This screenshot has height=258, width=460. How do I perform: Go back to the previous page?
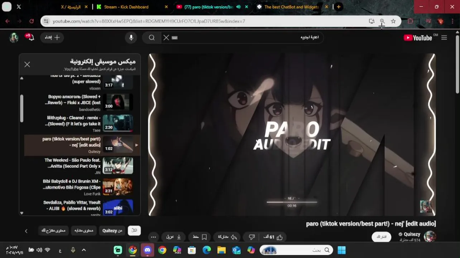(x=8, y=21)
